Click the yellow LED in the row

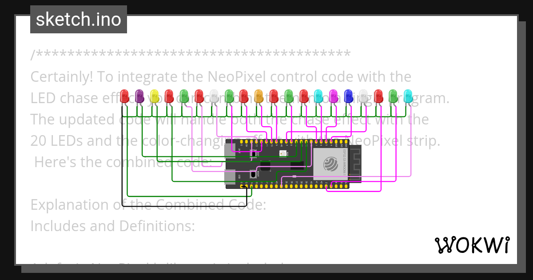tap(154, 97)
